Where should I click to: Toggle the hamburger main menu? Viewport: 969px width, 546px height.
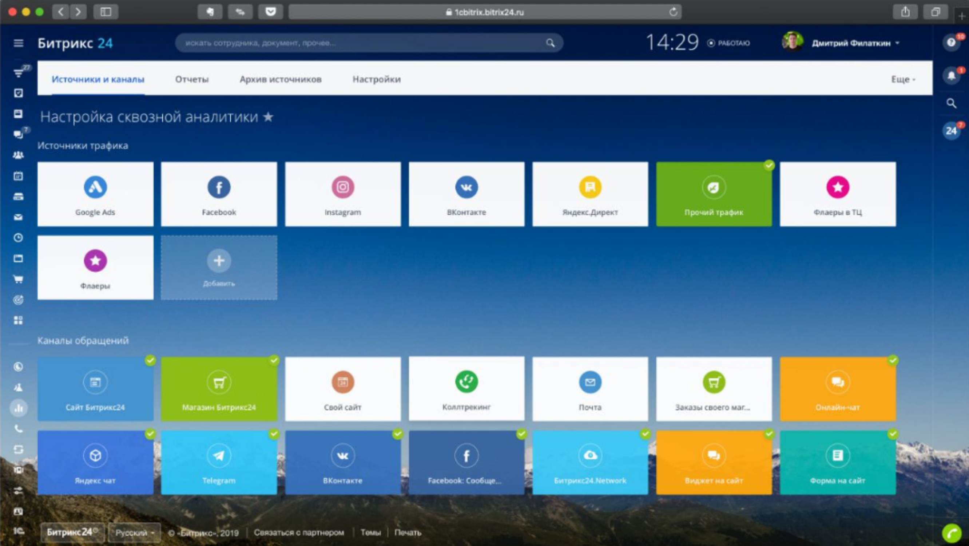[x=19, y=43]
